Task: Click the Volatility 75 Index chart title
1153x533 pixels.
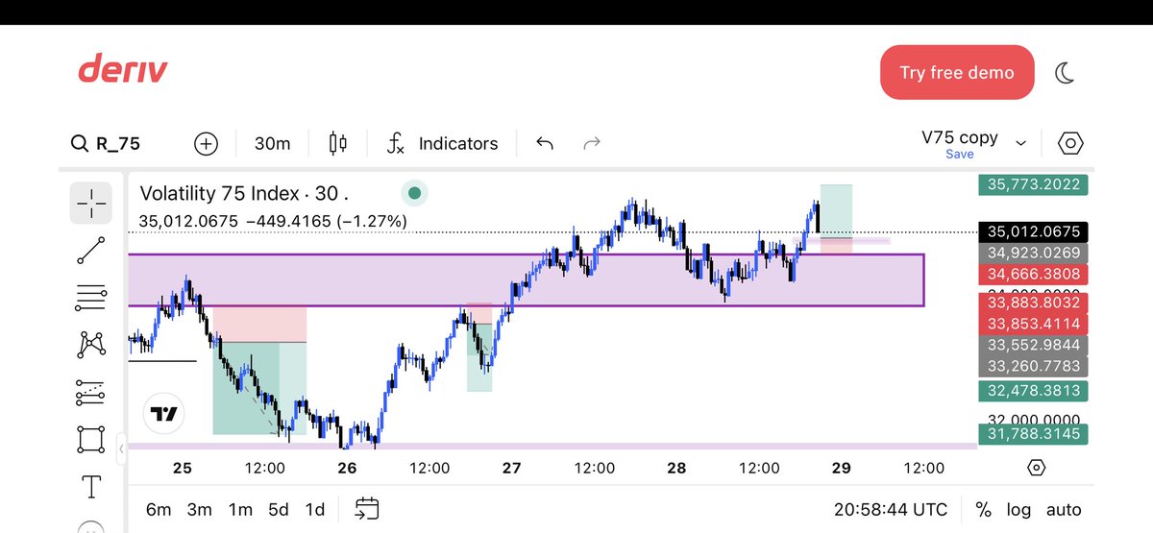Action: coord(244,193)
